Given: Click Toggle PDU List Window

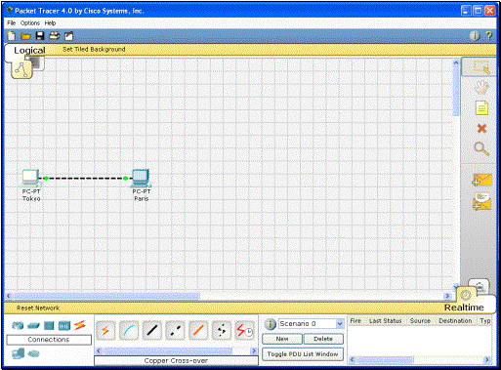Looking at the screenshot, I should 303,354.
